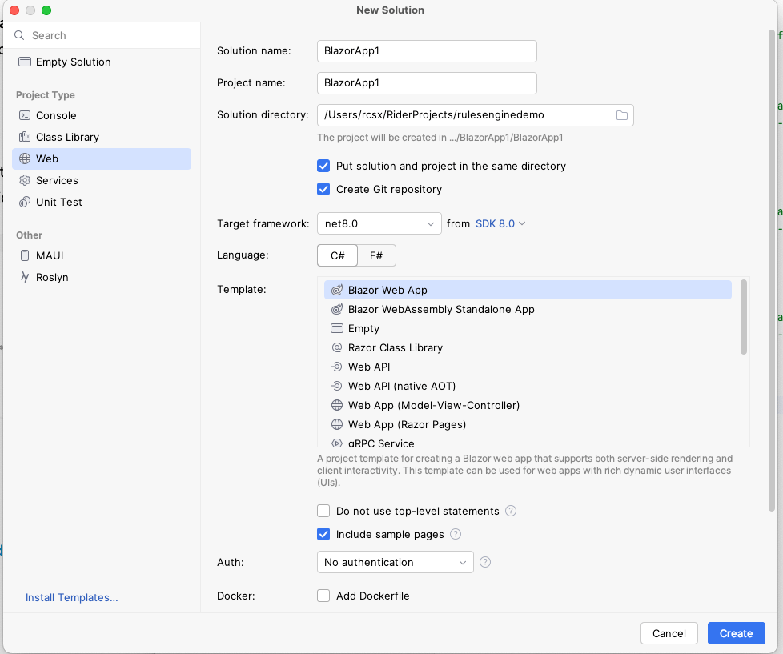
Task: Click help icon beside Include sample pages
Action: [x=456, y=534]
